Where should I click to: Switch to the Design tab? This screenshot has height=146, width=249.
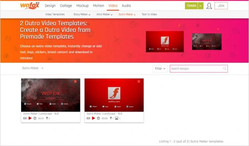pos(50,6)
